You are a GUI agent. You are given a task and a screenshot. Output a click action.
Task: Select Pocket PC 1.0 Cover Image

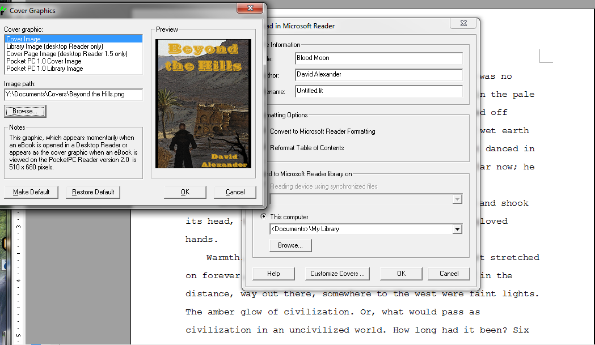coord(44,61)
